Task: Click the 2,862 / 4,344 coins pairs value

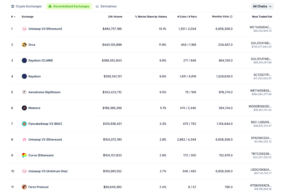Action: pyautogui.click(x=186, y=140)
